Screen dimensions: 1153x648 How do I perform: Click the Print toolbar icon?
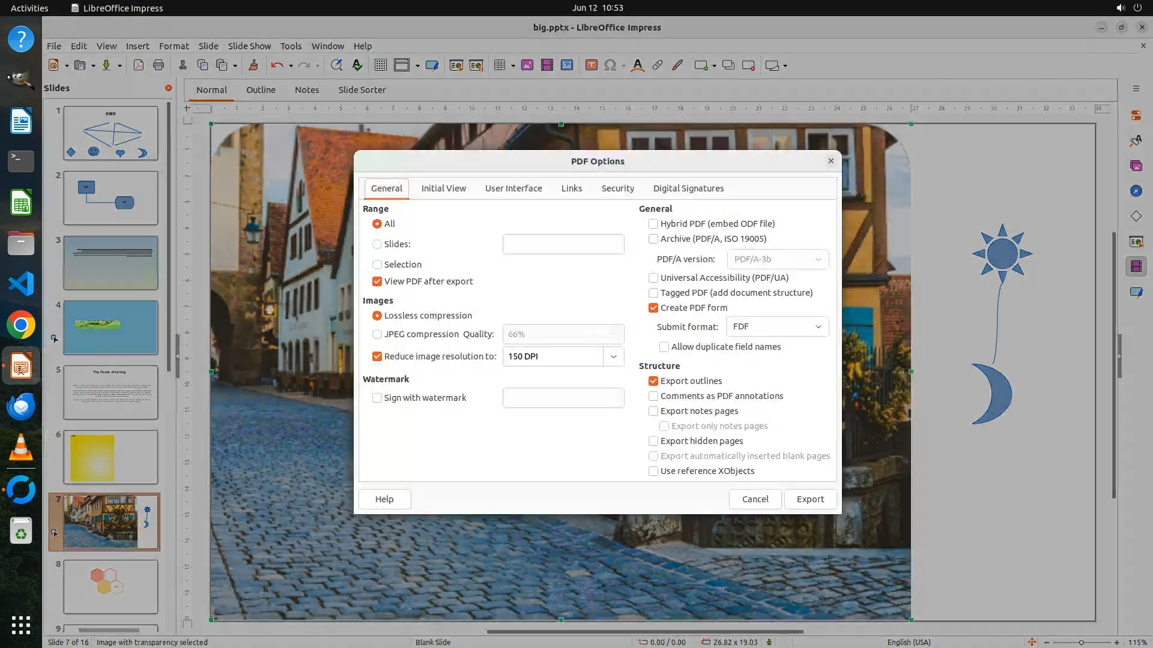click(159, 65)
